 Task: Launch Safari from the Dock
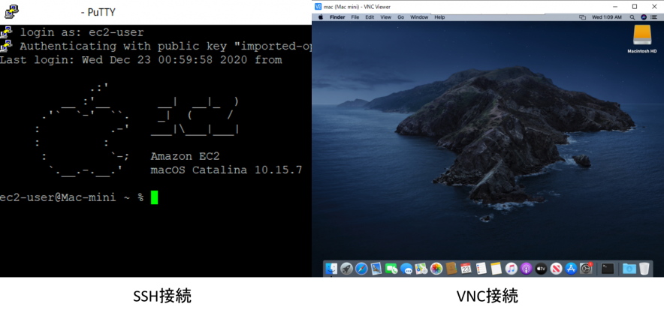coord(361,269)
